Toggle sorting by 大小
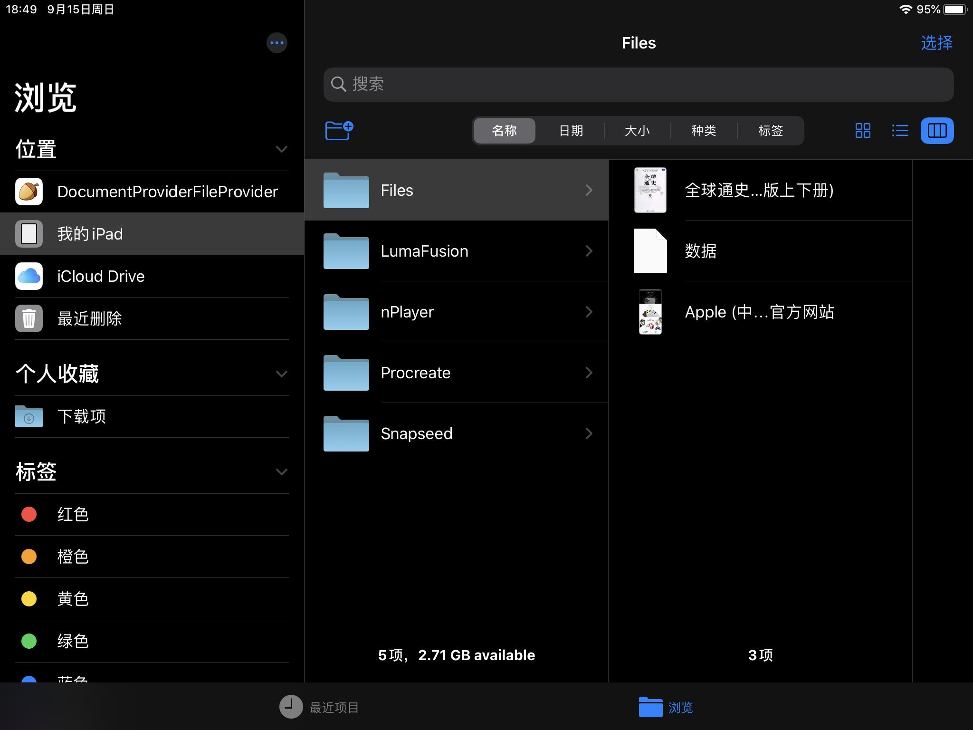 pos(637,131)
